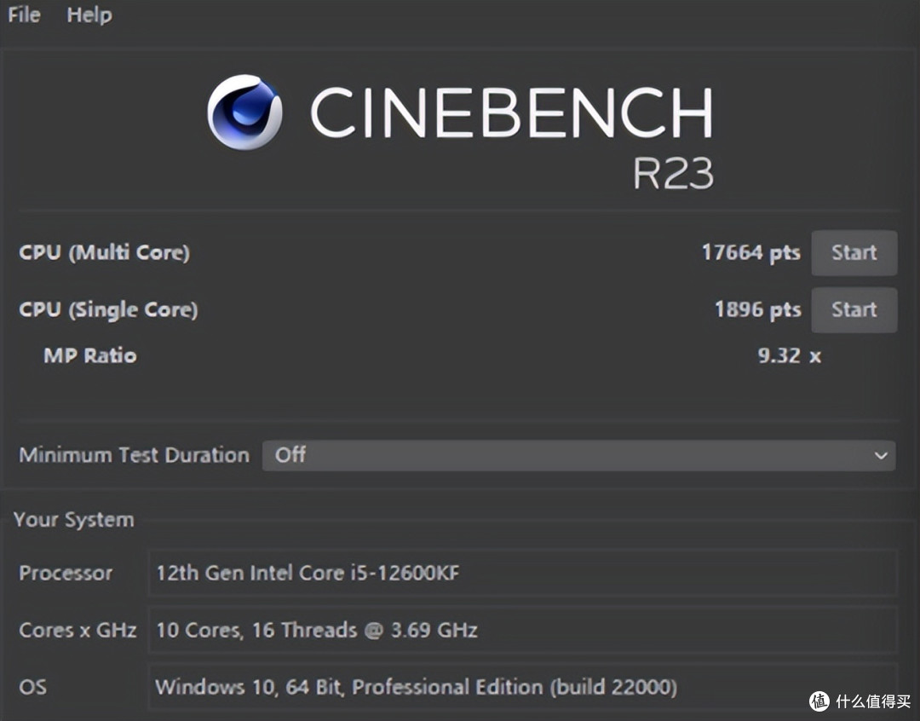Click the 17664 pts multi core score
920x721 pixels.
point(751,252)
